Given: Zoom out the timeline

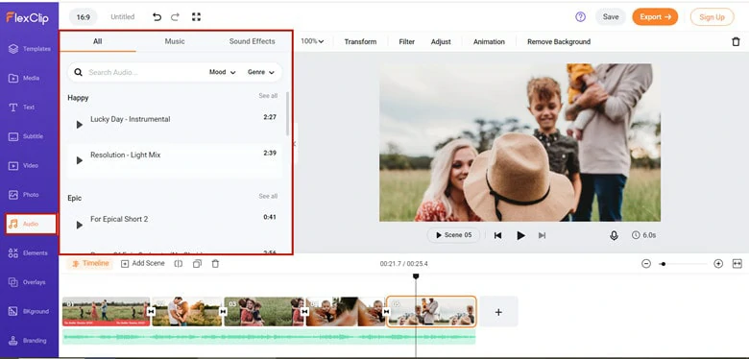Looking at the screenshot, I should pos(646,264).
